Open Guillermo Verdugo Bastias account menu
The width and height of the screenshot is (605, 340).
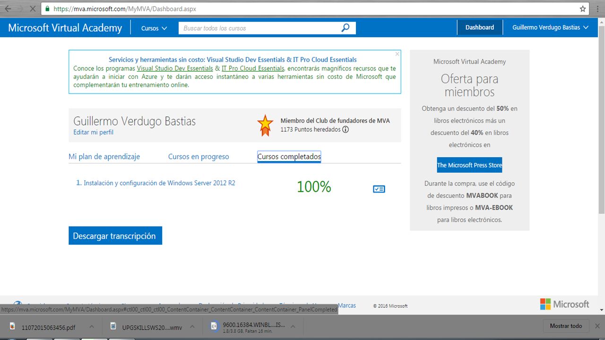pos(550,27)
